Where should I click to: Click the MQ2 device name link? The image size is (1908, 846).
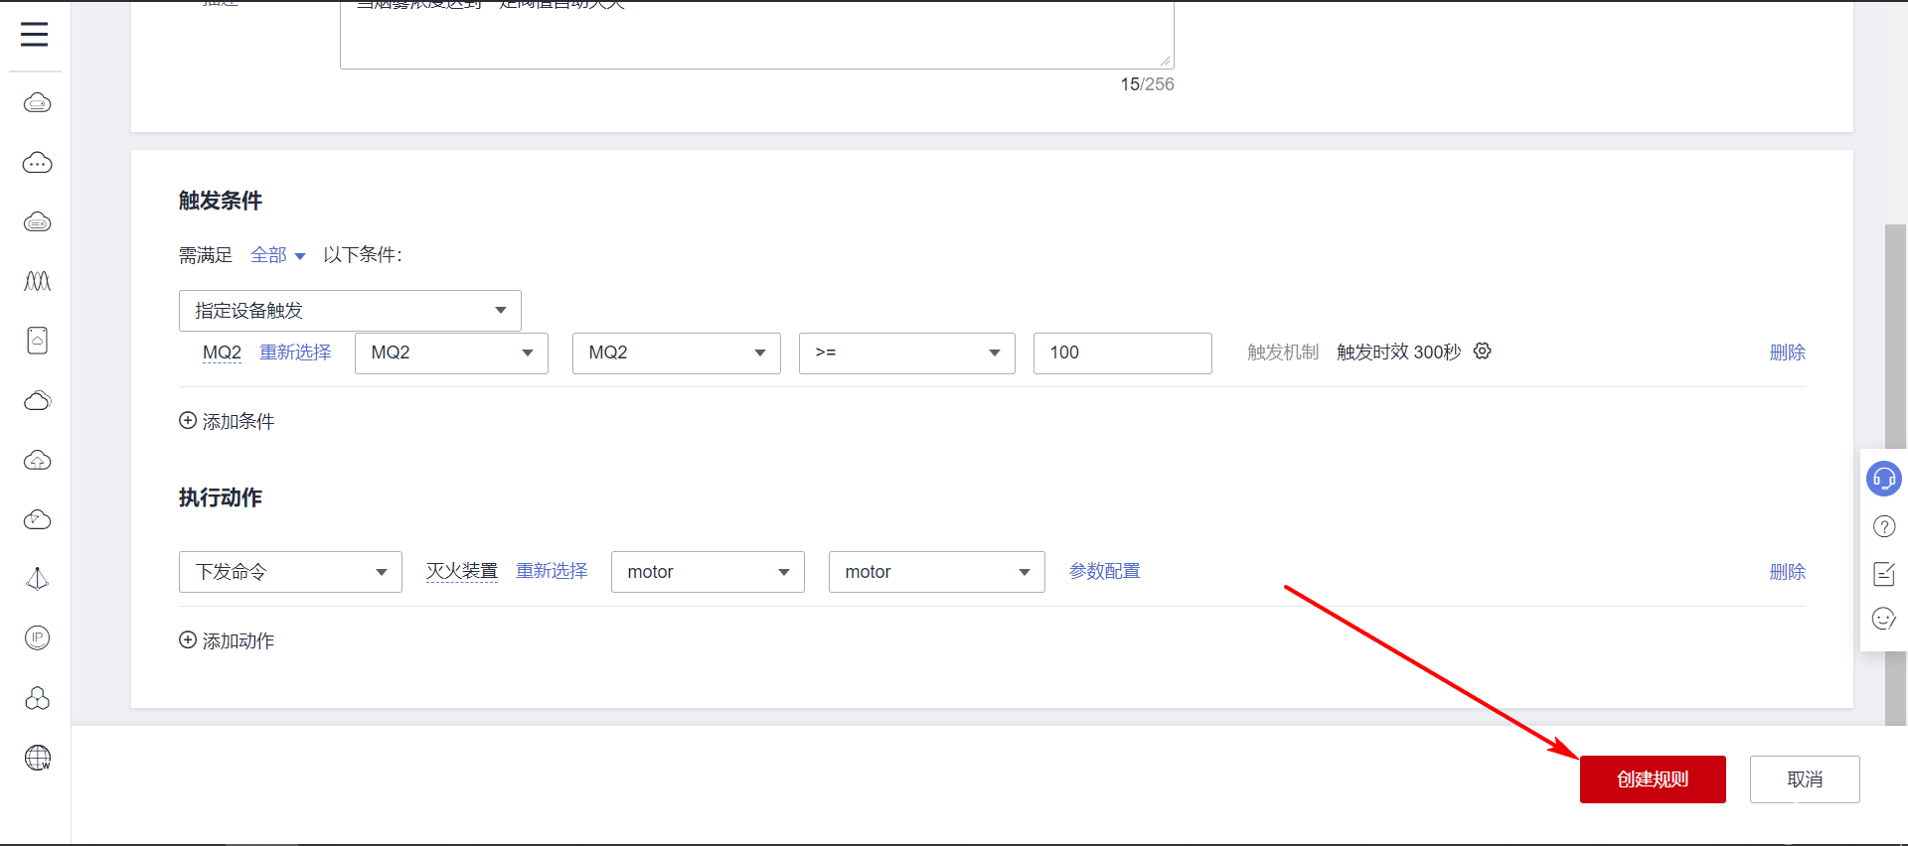tap(222, 352)
